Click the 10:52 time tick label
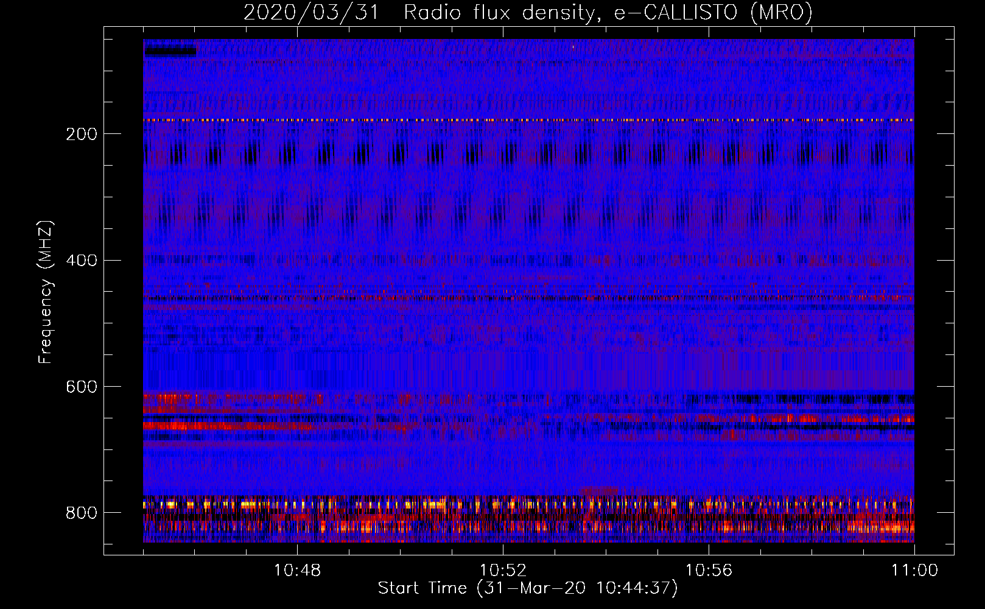 503,571
